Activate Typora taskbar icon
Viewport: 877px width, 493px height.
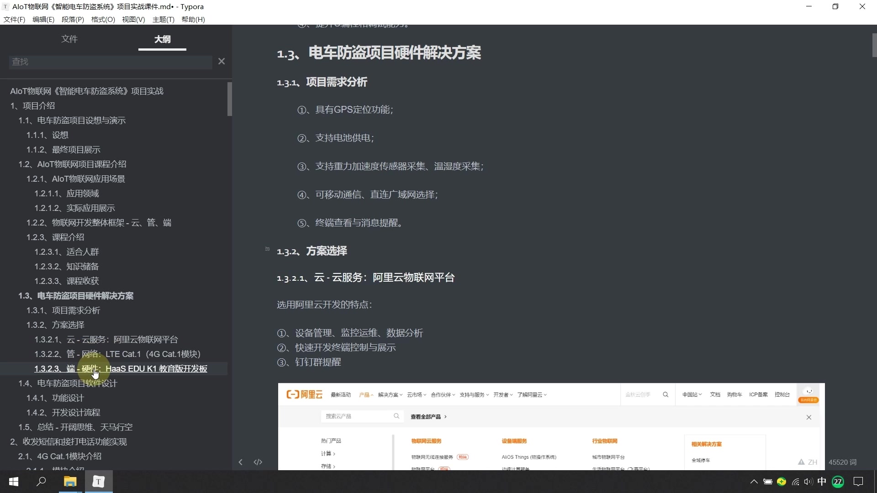coord(99,482)
